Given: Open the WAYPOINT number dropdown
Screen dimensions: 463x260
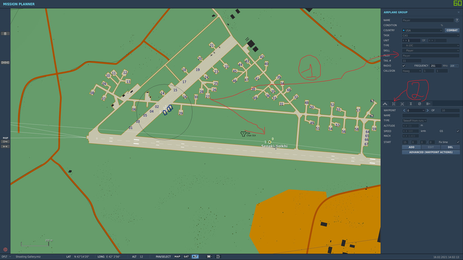Looking at the screenshot, I should coord(416,110).
